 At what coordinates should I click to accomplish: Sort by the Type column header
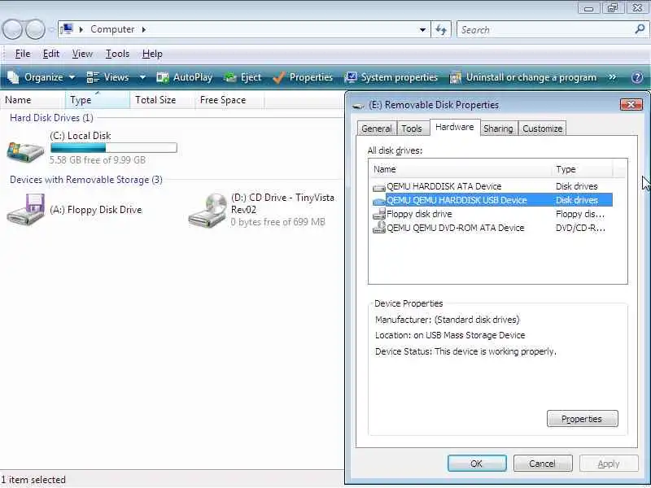97,100
